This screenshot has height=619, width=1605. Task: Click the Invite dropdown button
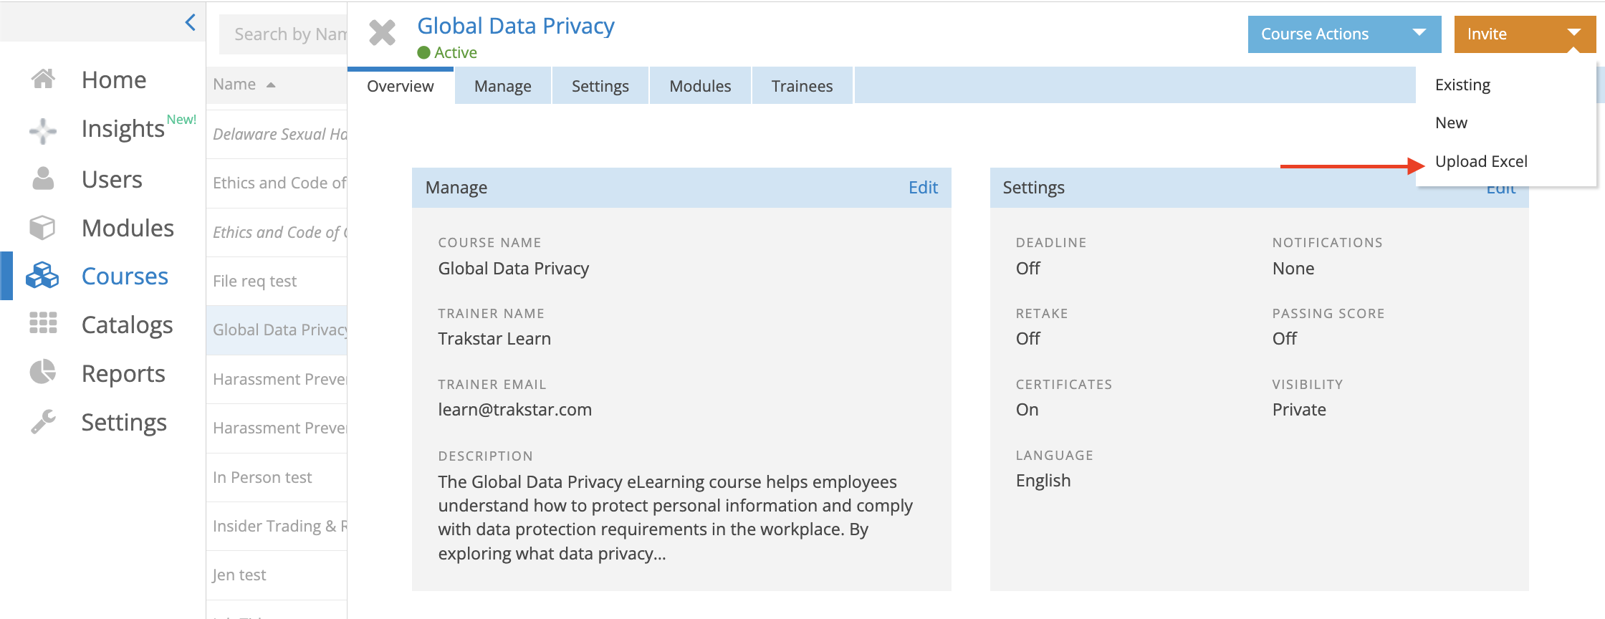[1525, 34]
